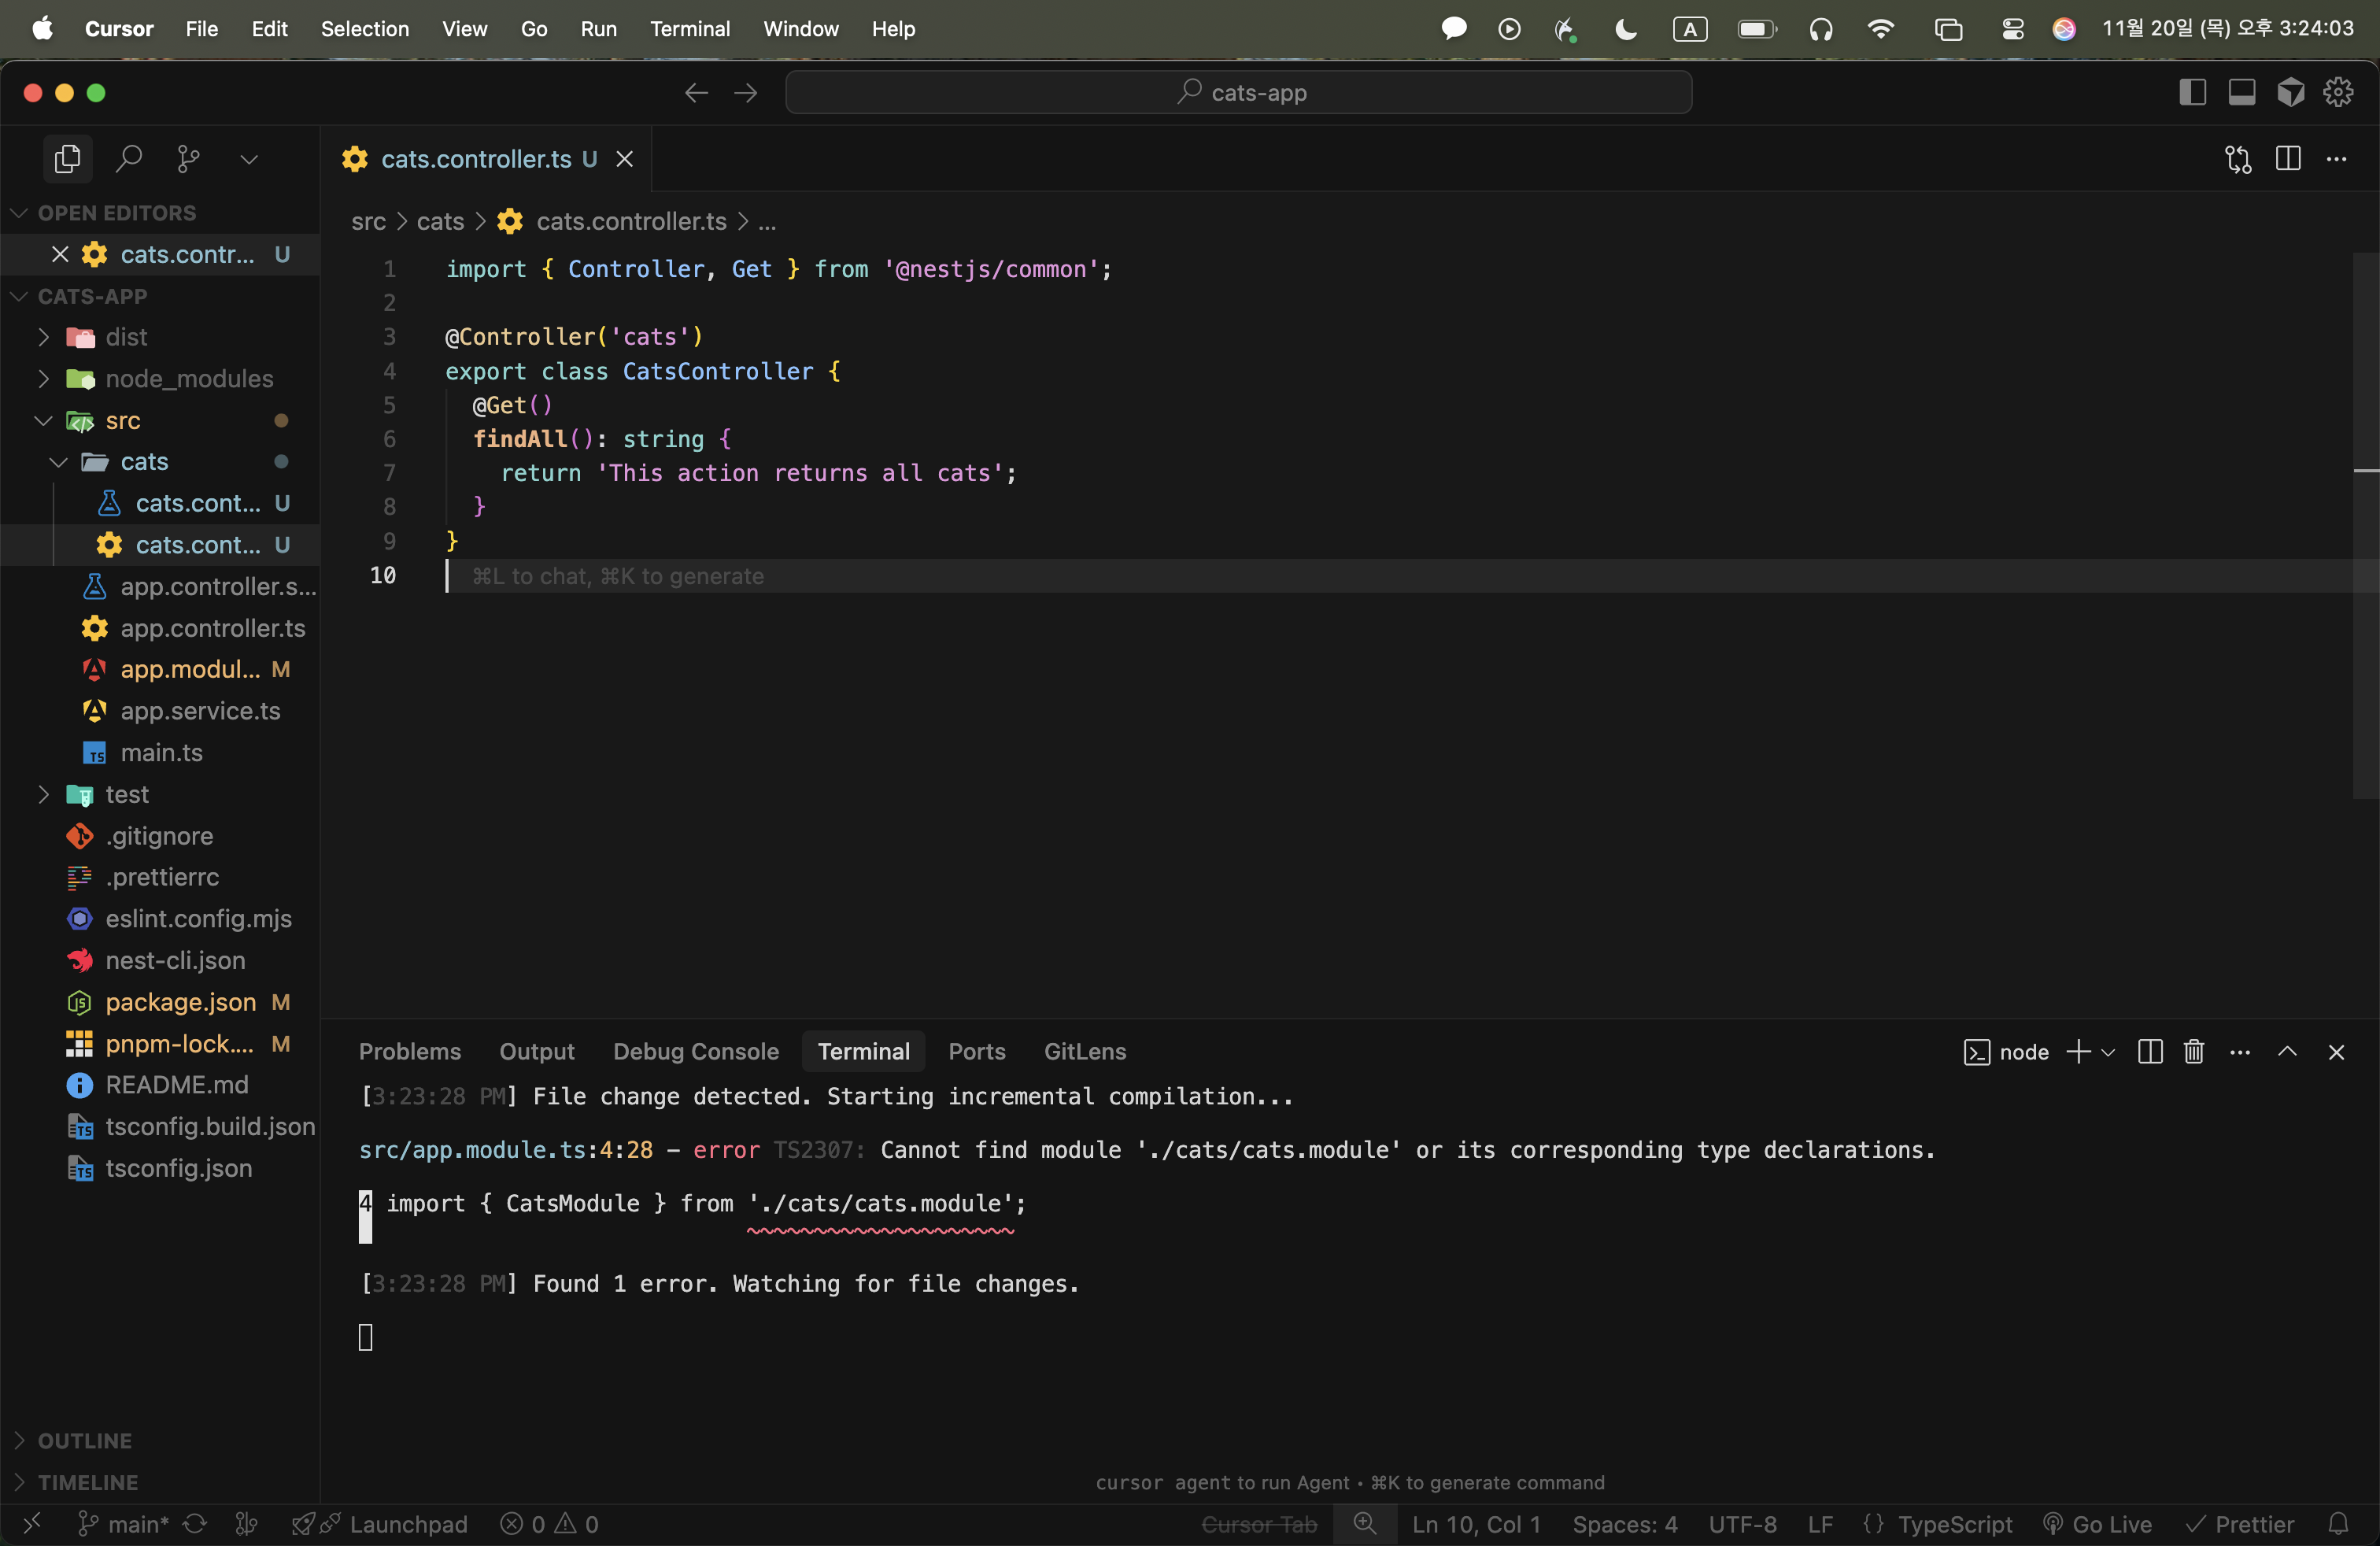
Task: Click the split editor right icon
Action: coord(2287,158)
